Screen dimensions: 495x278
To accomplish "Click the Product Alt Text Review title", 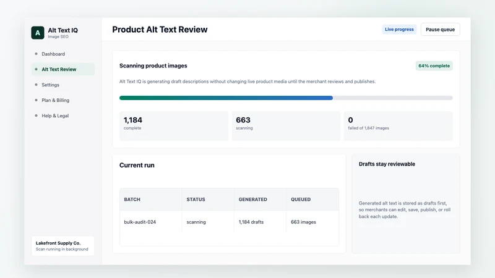I will (x=160, y=29).
